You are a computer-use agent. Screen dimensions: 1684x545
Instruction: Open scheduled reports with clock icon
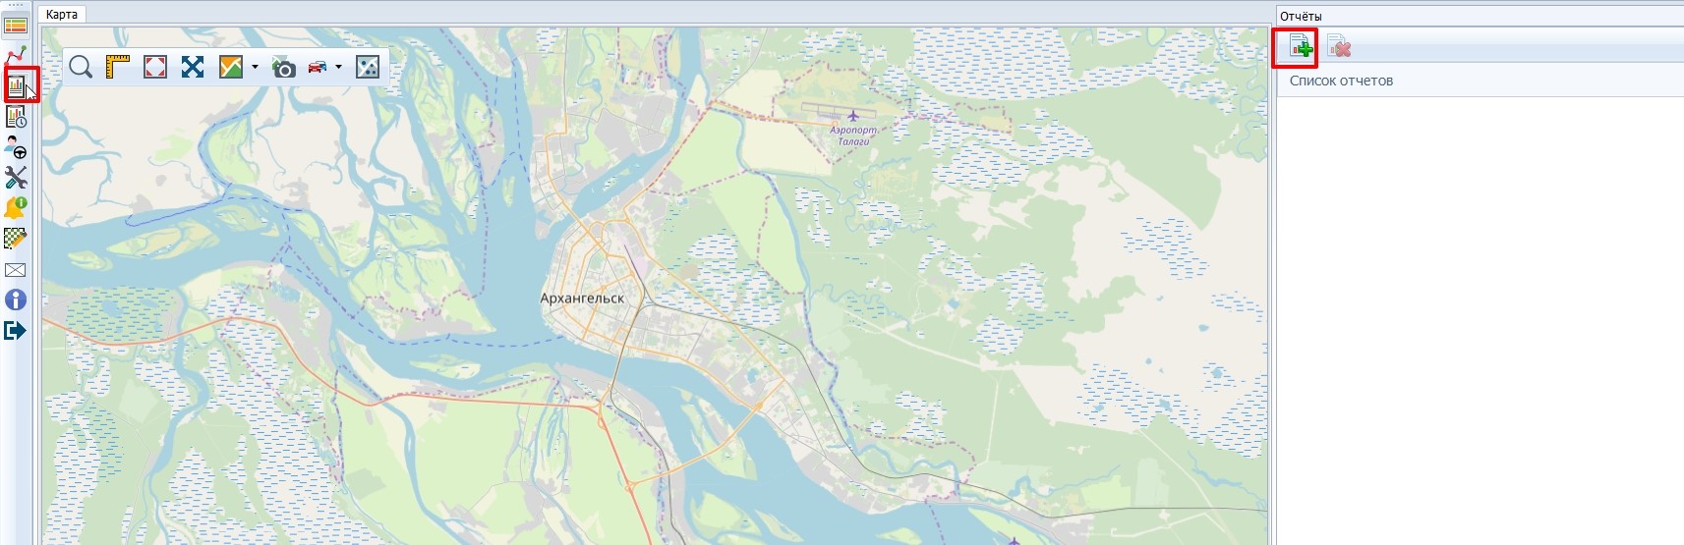pos(16,117)
